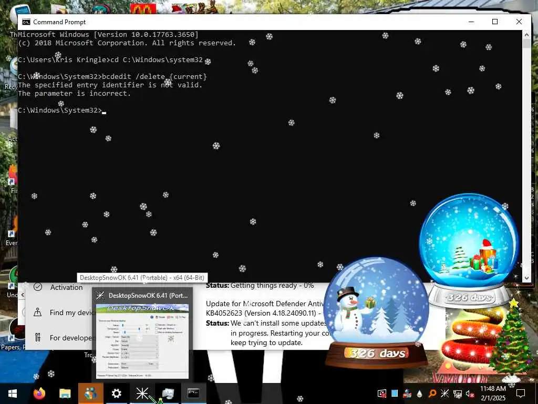Viewport: 538px width, 404px height.
Task: Click the monitor-with-red-badge tray icon
Action: [x=381, y=393]
